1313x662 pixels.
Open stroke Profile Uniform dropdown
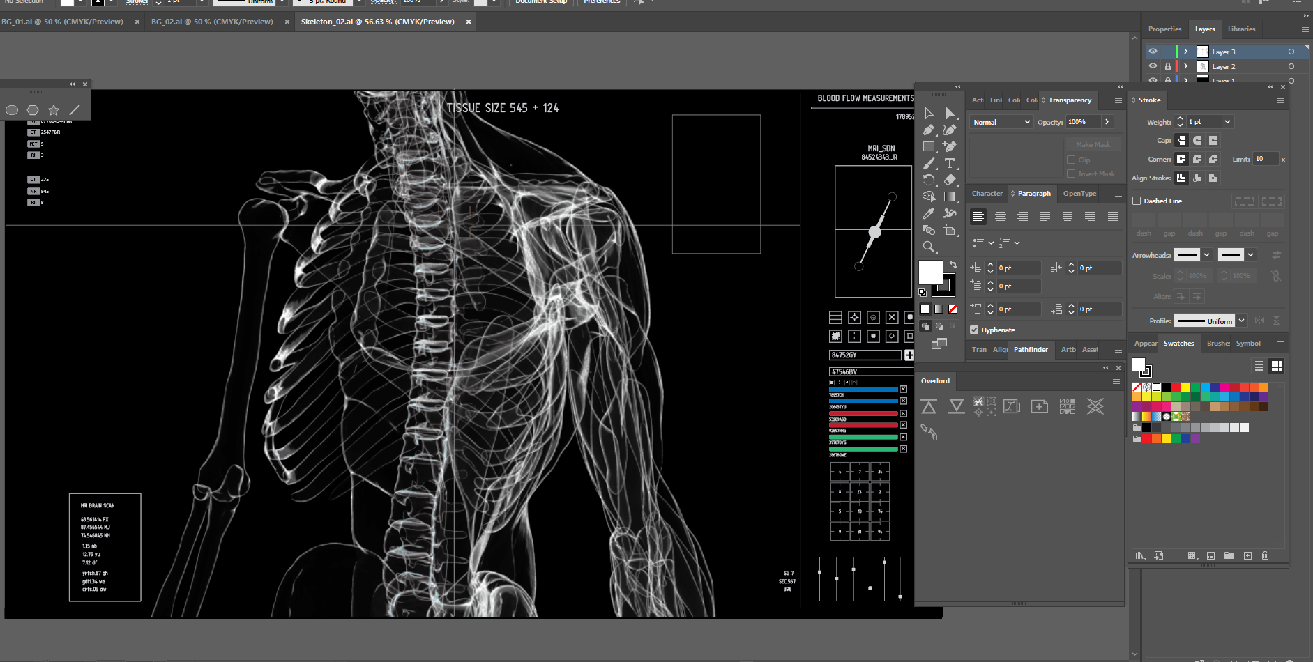point(1242,321)
